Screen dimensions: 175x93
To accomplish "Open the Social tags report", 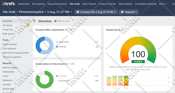I will 8,89.
